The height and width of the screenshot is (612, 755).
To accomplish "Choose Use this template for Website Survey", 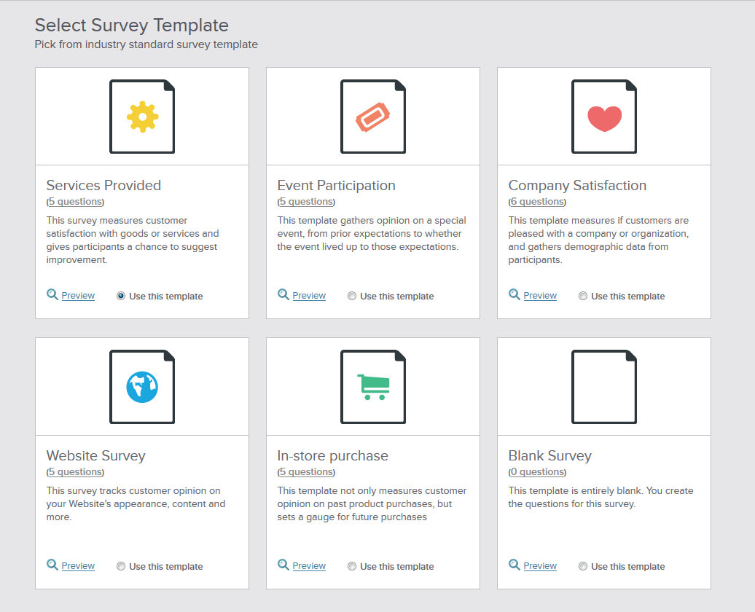I will coord(121,566).
